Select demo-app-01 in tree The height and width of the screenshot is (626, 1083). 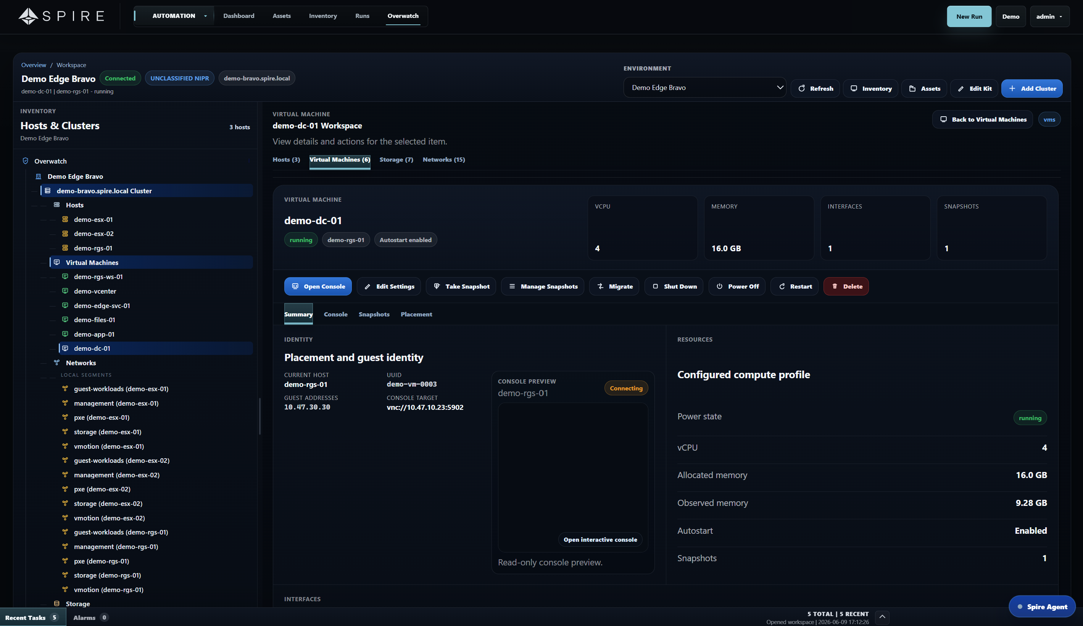coord(94,334)
